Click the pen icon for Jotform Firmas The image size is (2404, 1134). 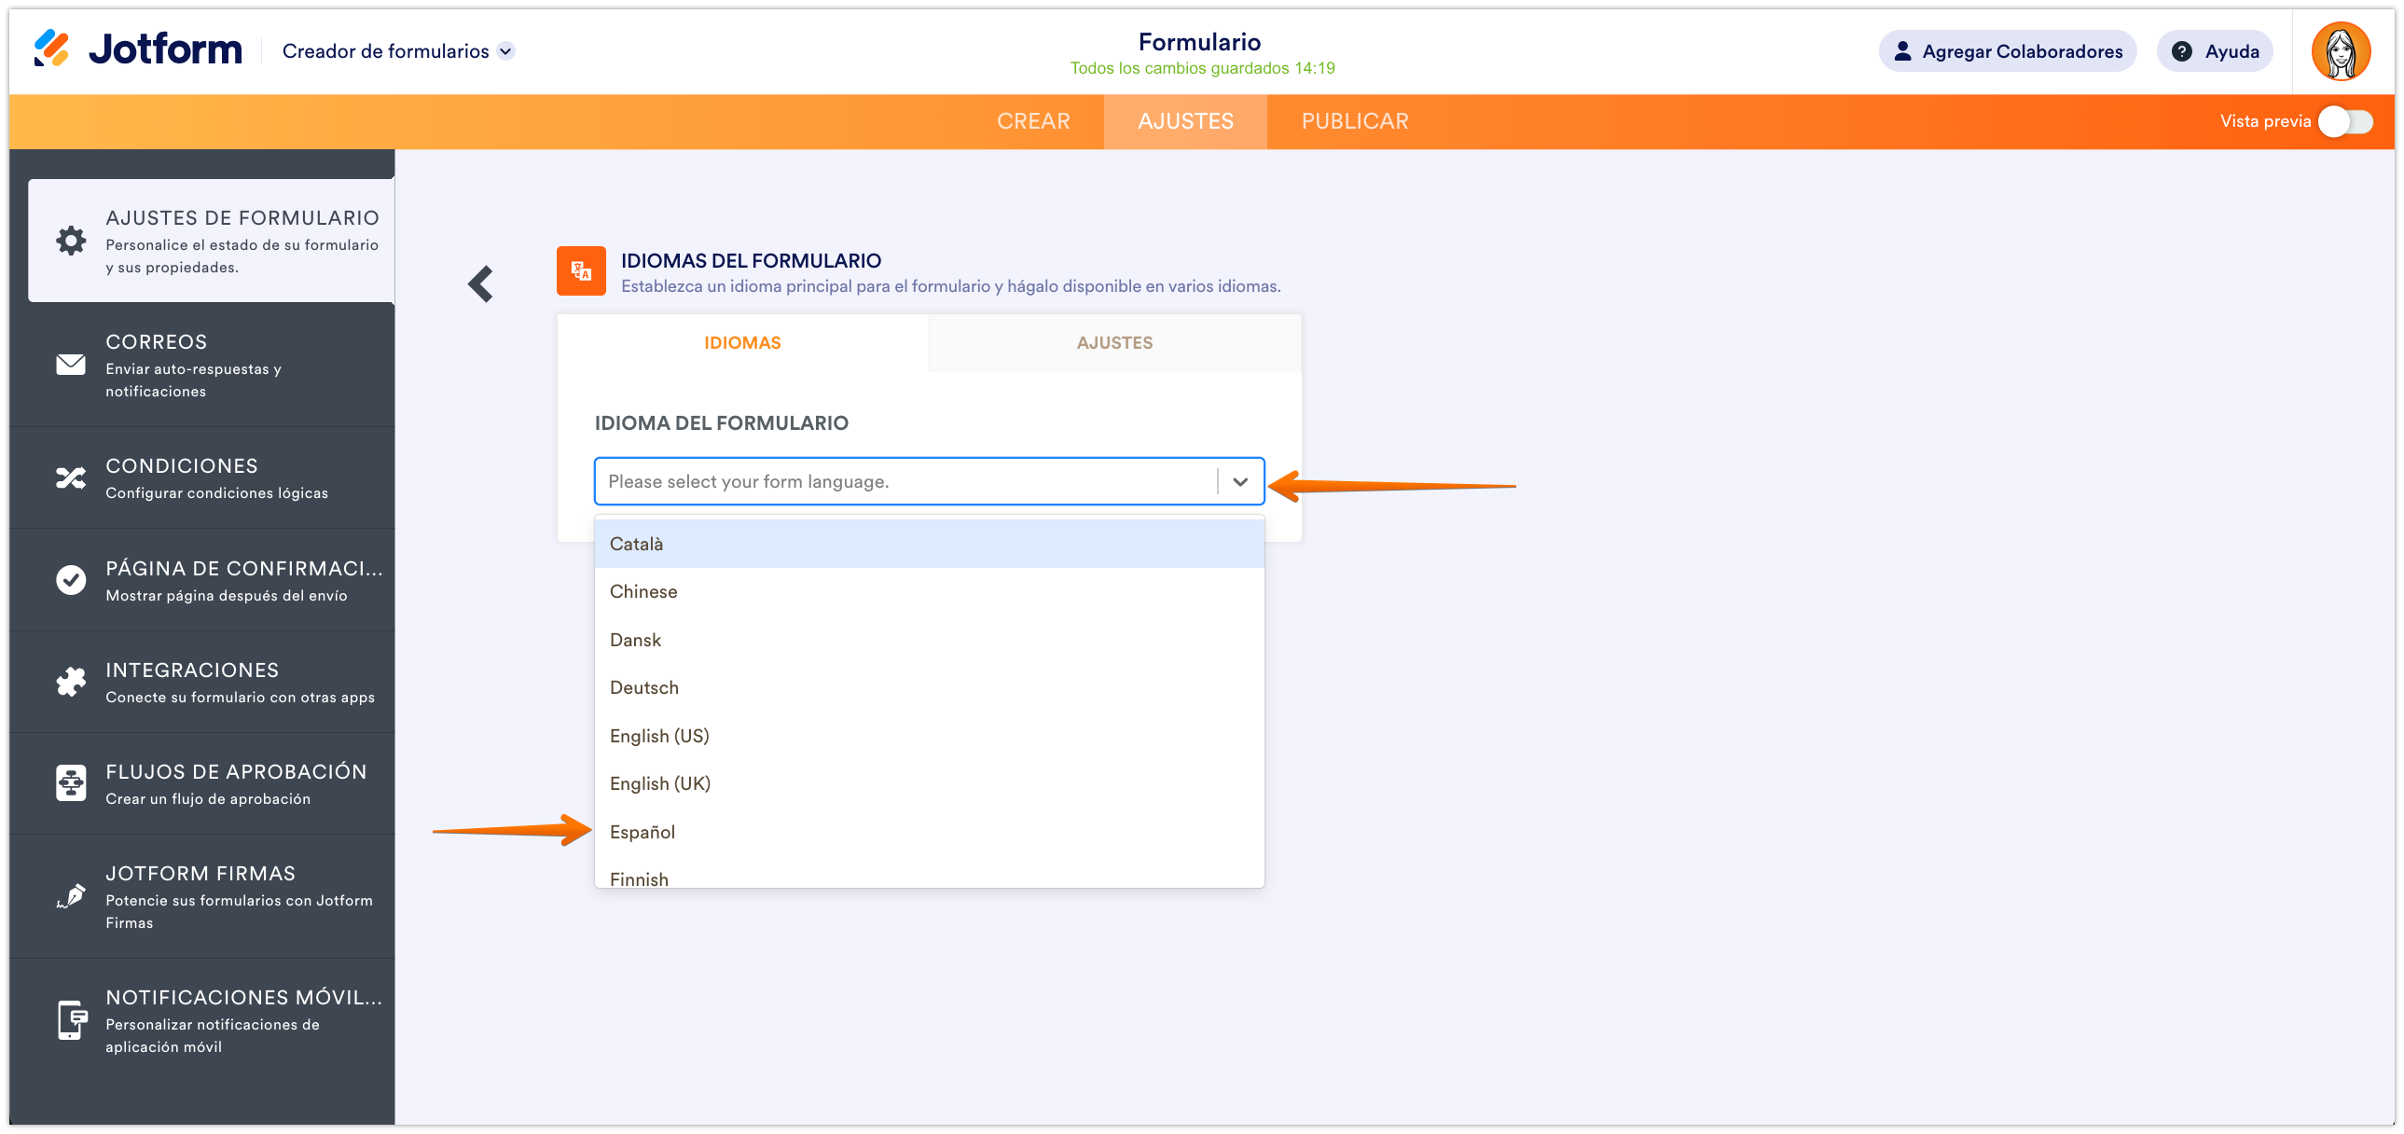(71, 897)
